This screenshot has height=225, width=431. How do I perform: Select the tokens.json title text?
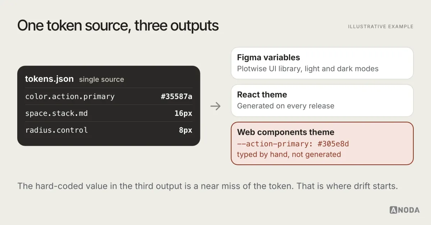pos(49,79)
